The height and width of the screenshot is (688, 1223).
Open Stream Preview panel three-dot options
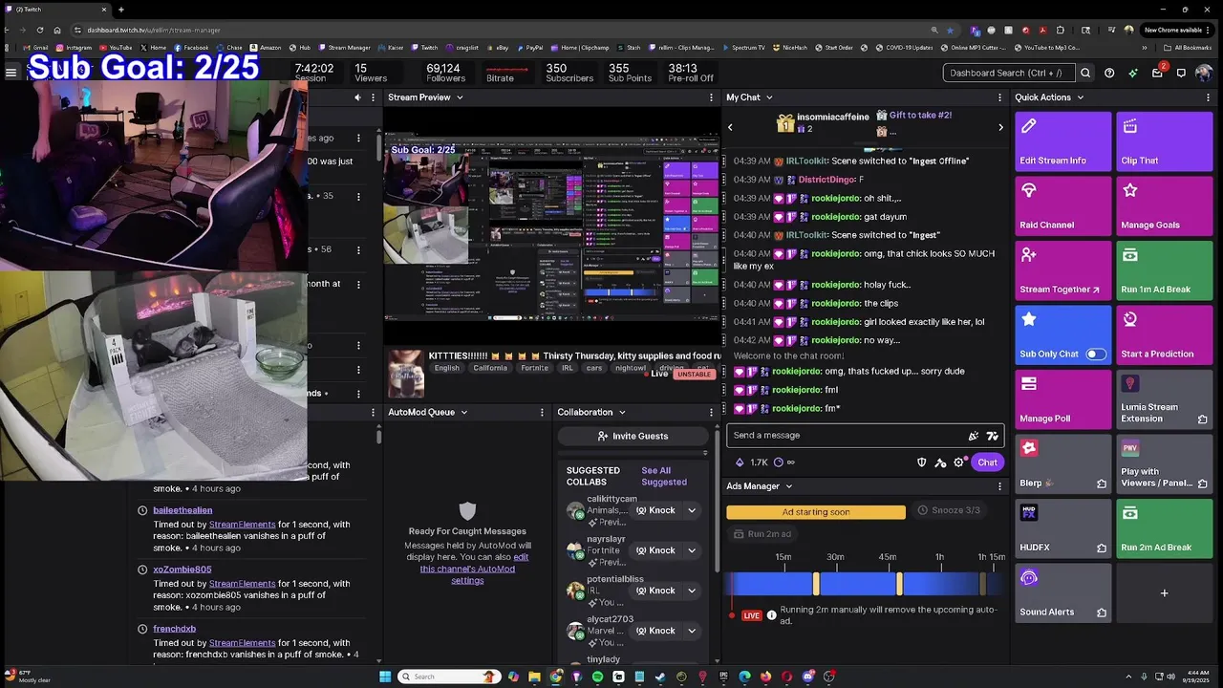711,97
